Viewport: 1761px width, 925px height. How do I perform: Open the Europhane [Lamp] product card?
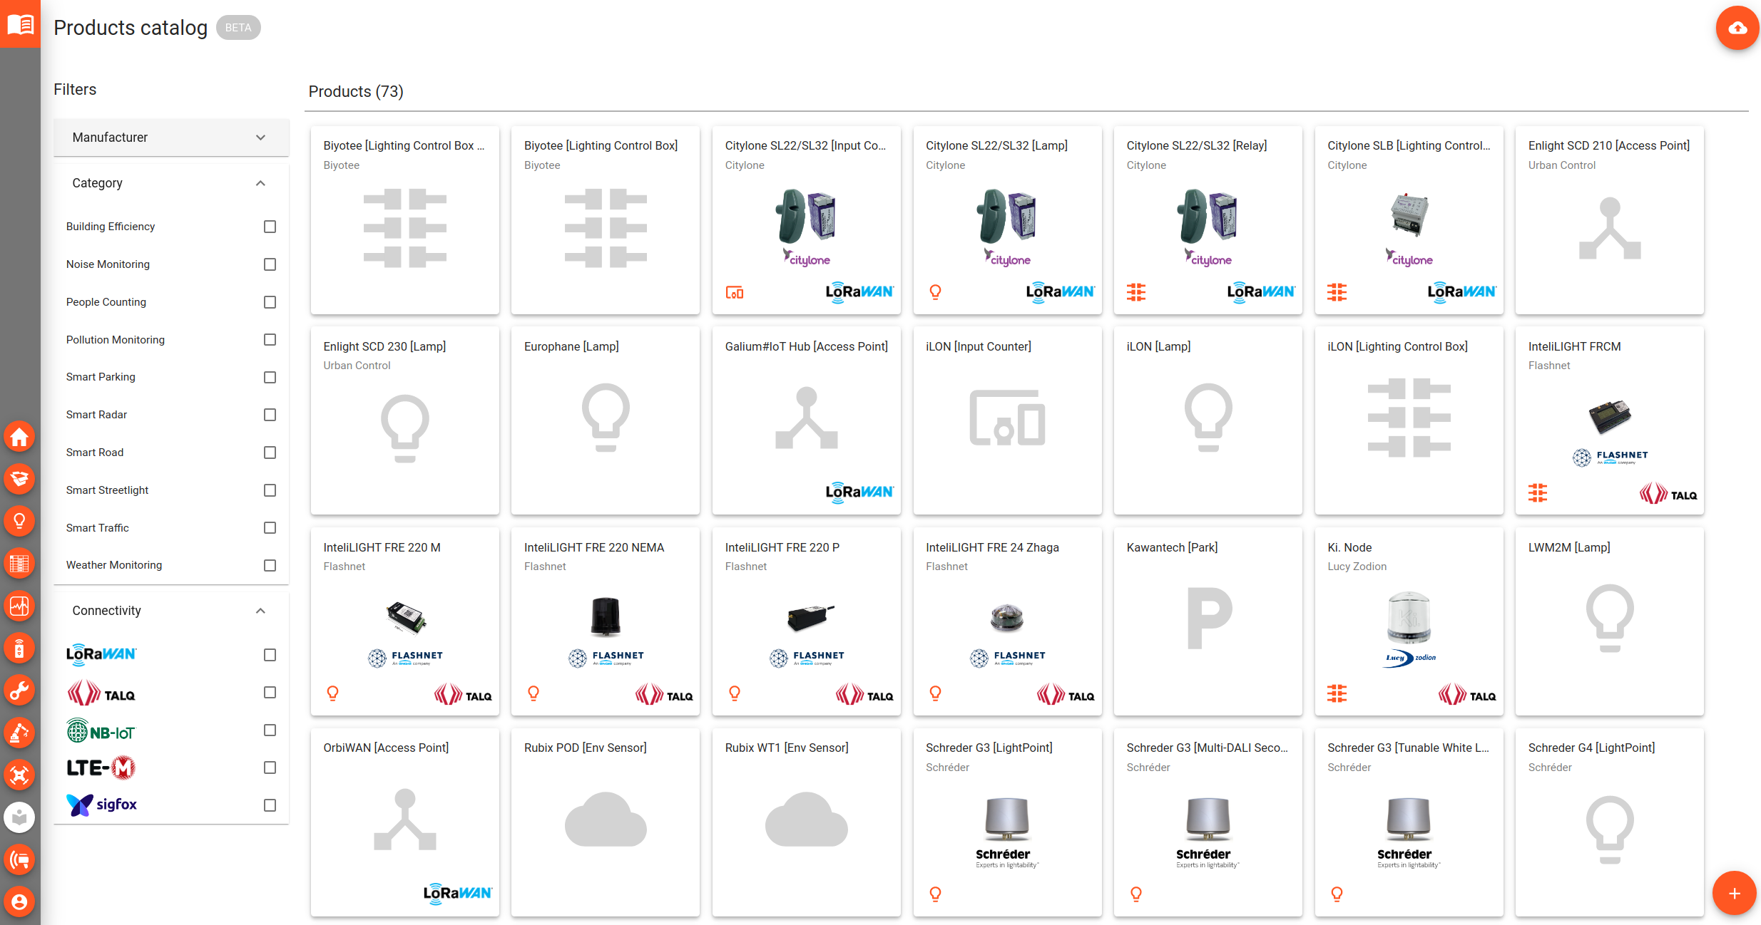coord(606,420)
